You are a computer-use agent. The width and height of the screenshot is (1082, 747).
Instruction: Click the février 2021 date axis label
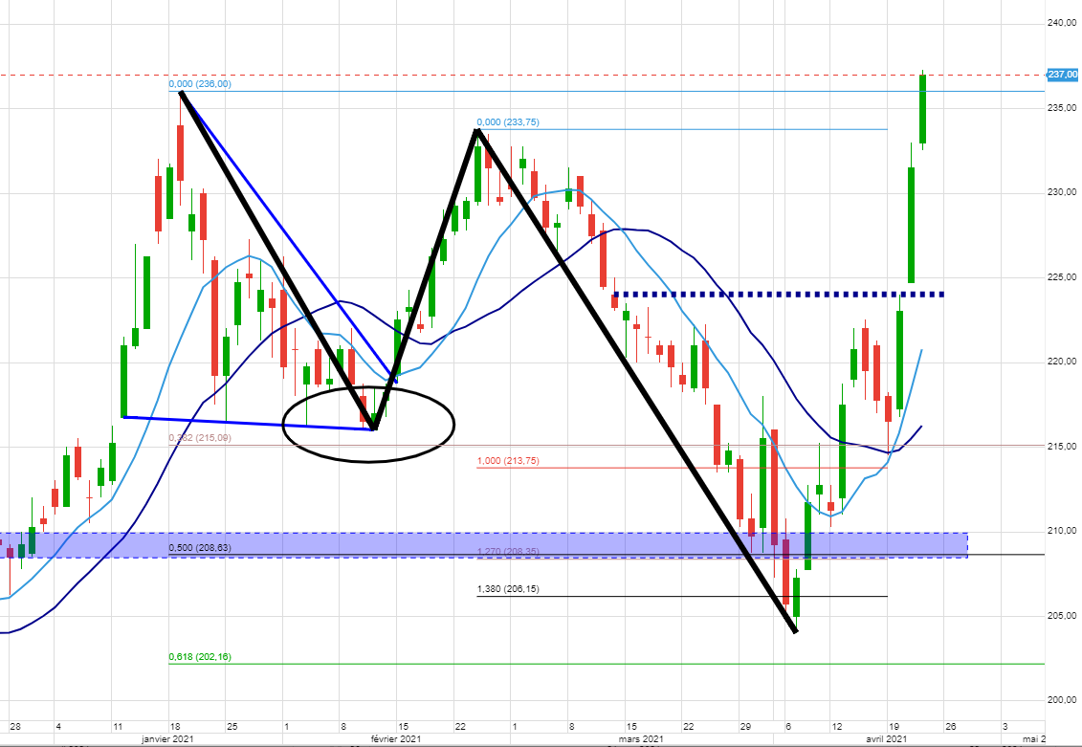click(396, 739)
